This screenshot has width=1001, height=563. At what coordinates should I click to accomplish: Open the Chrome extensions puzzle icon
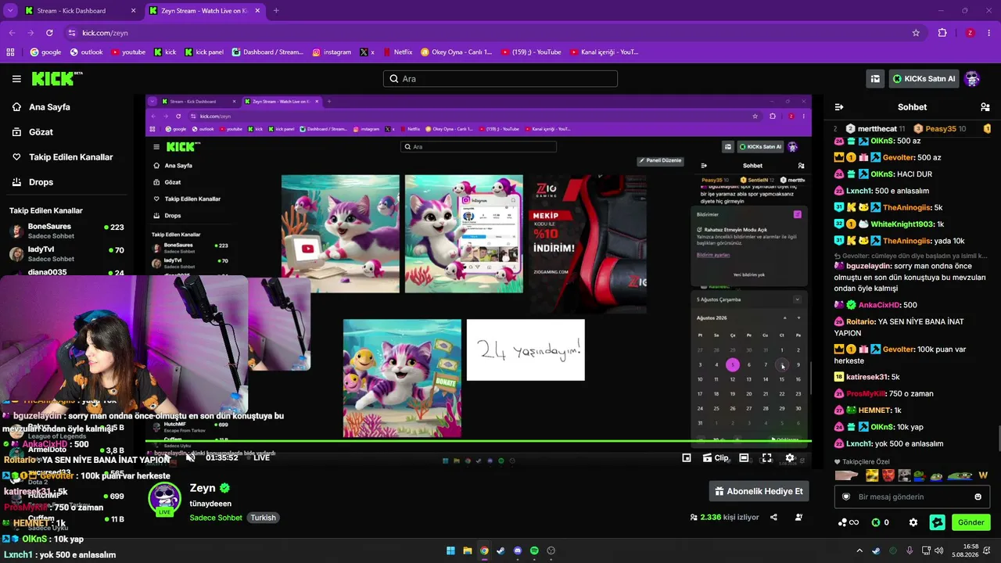tap(942, 33)
